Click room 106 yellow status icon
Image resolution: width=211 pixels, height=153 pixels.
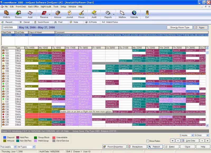pos(3,63)
